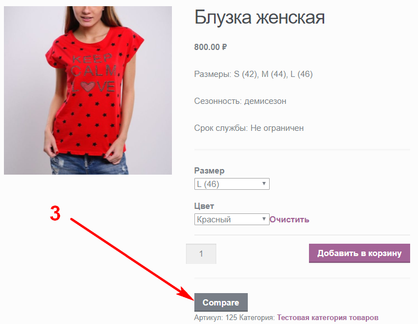Click the Сезонность: демисезон description line

click(x=240, y=101)
